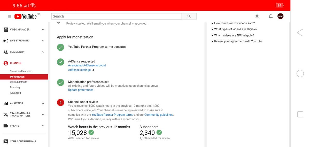Image resolution: width=310 pixels, height=147 pixels.
Task: Click the Translations & Transcriptions icon
Action: [x=6, y=115]
